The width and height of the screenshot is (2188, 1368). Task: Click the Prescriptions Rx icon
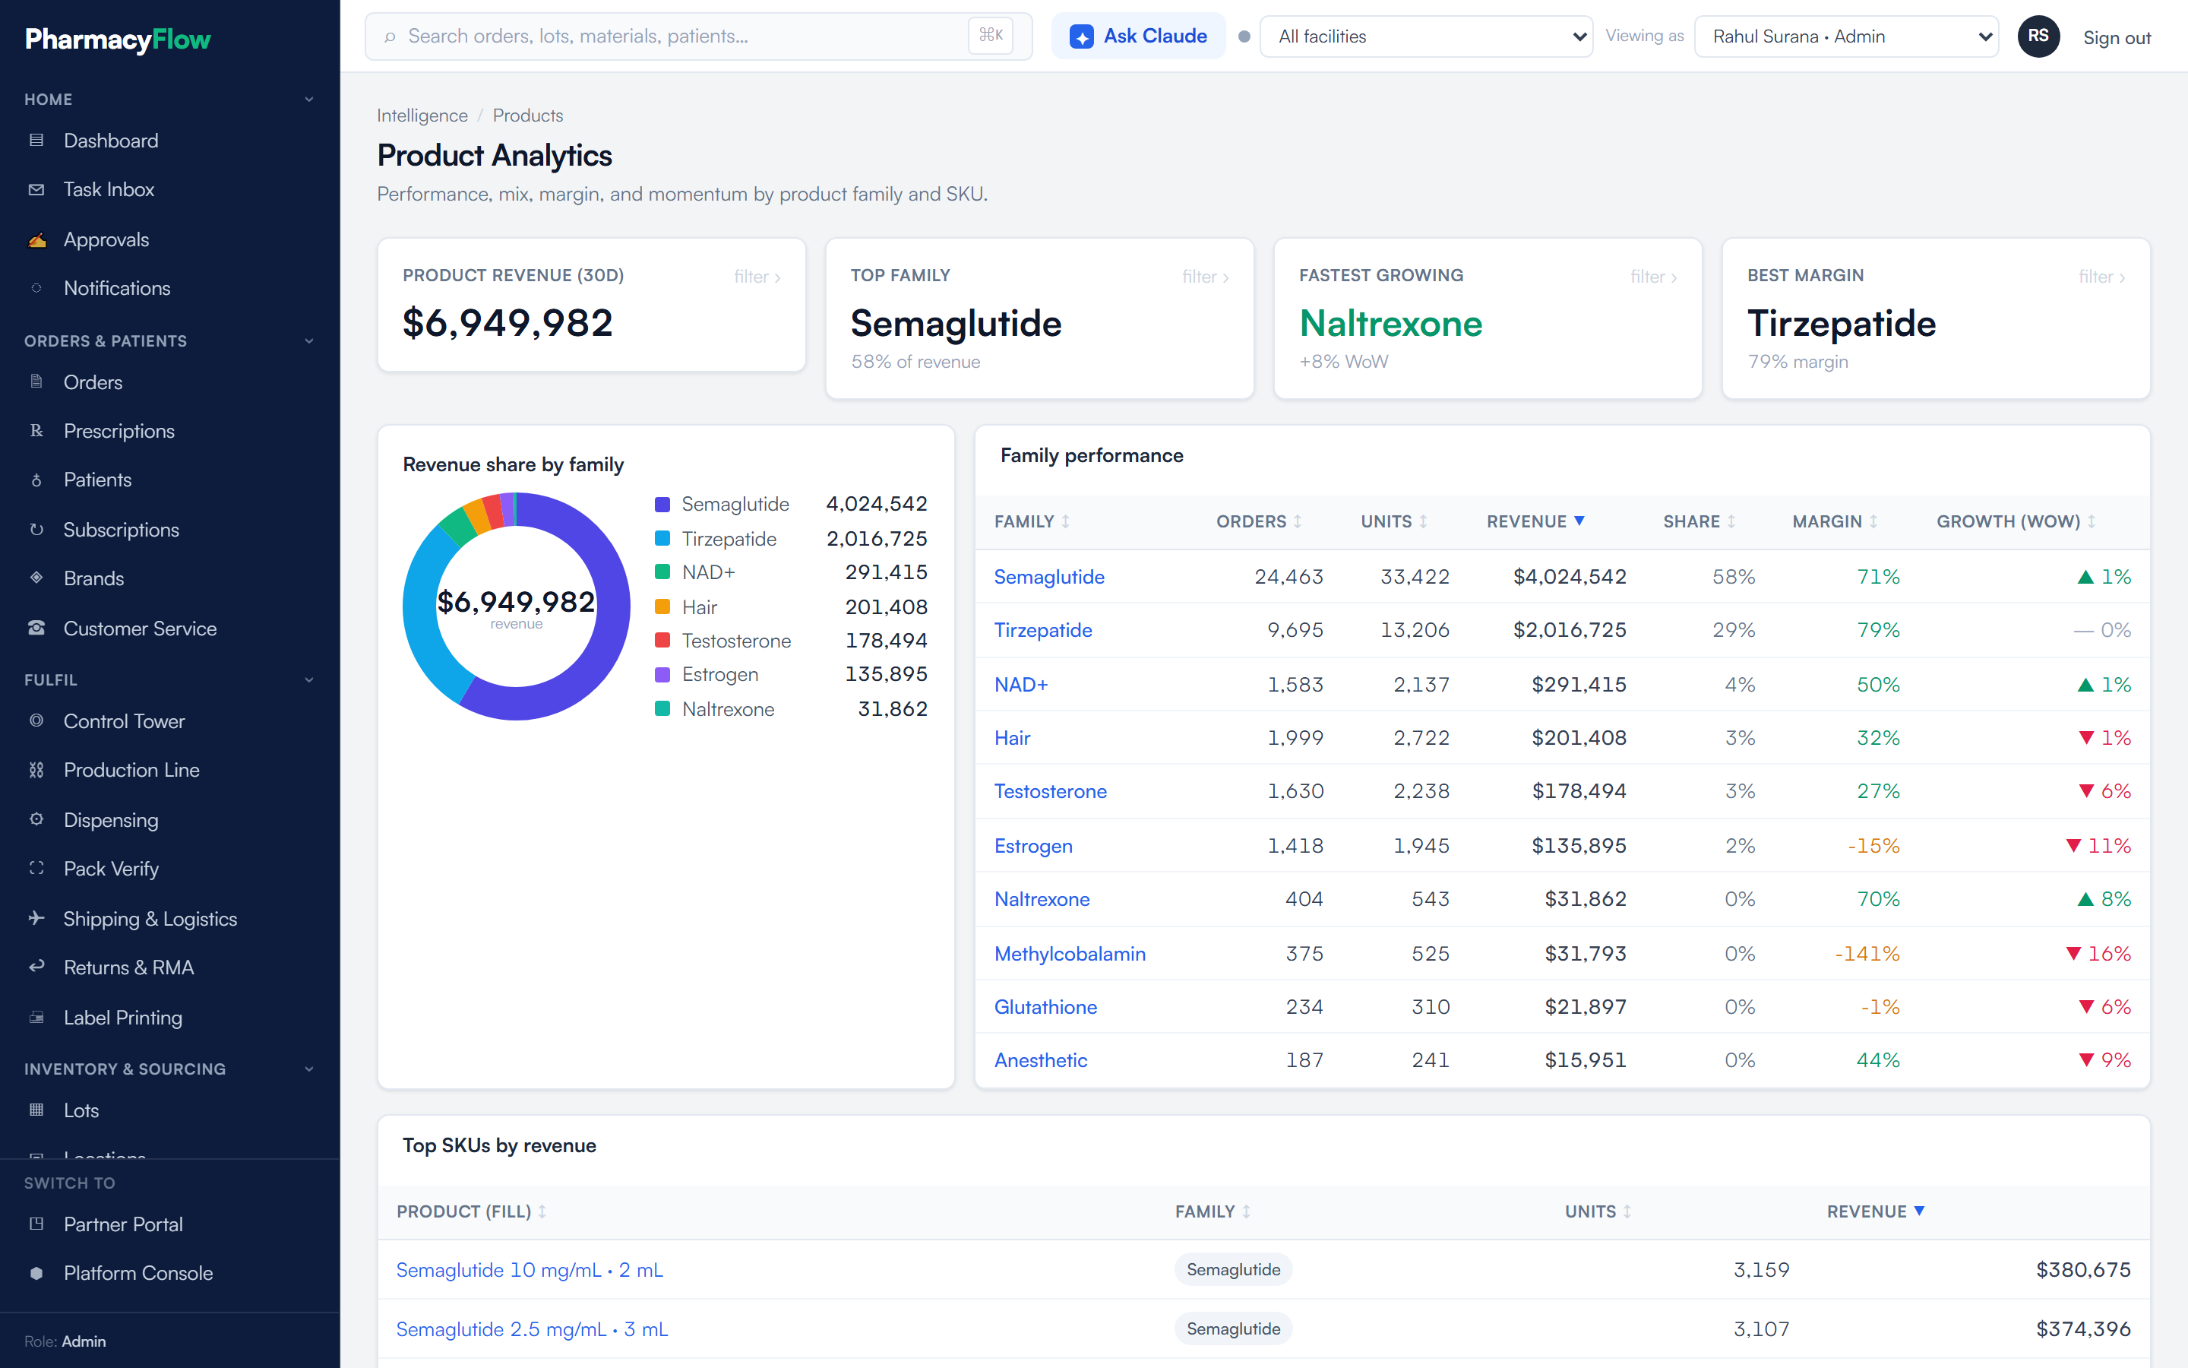click(36, 431)
